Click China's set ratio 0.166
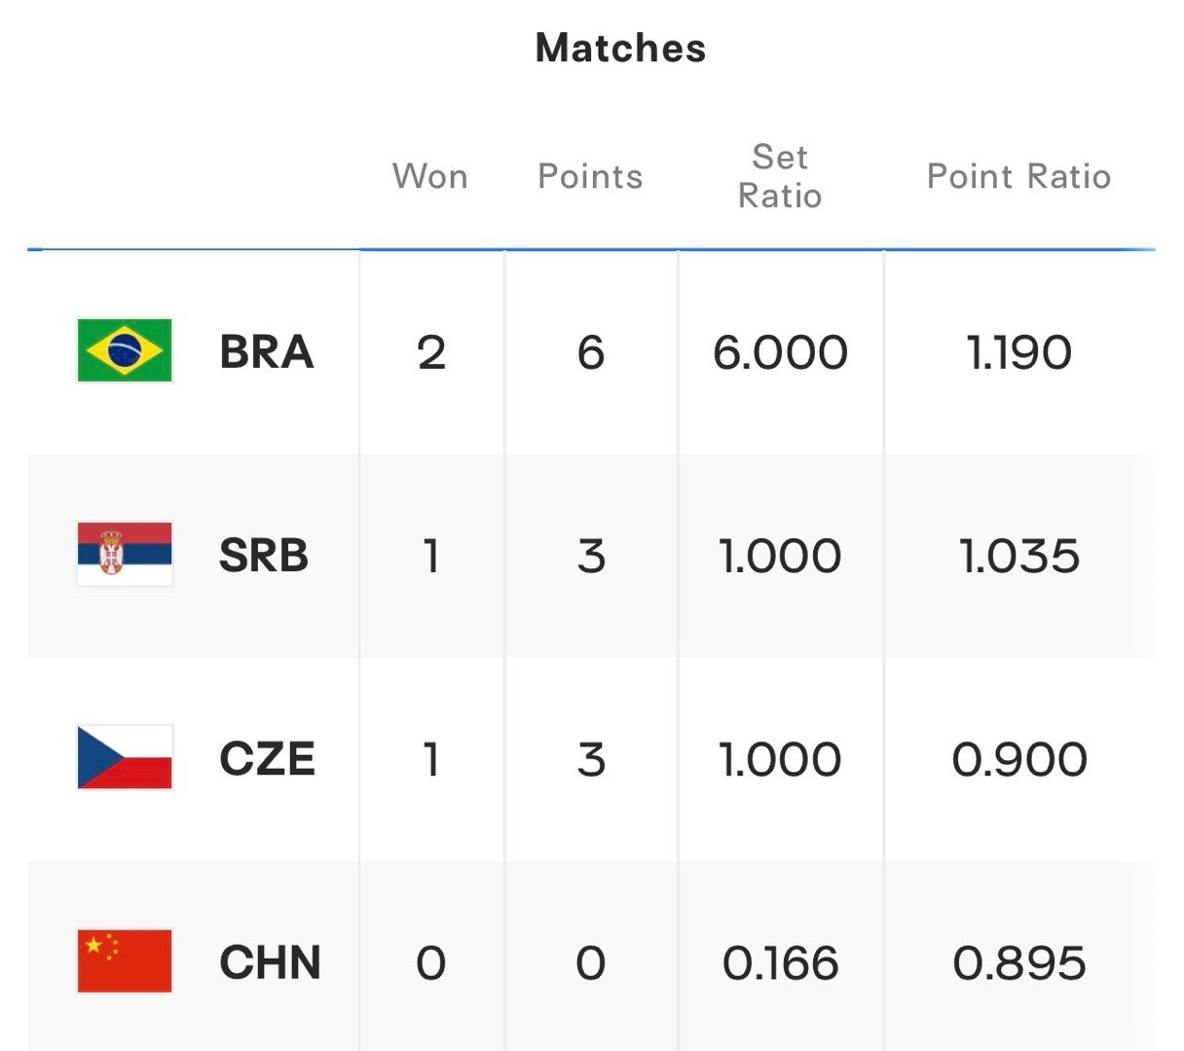The image size is (1184, 1051). (x=780, y=963)
